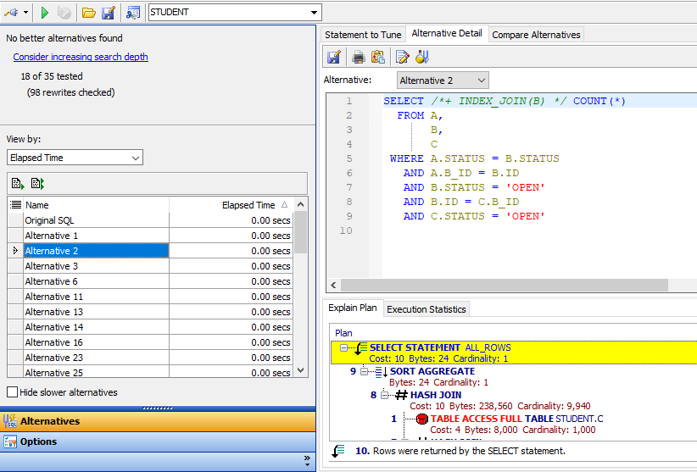Click the copy to clipboard icon

tap(378, 57)
